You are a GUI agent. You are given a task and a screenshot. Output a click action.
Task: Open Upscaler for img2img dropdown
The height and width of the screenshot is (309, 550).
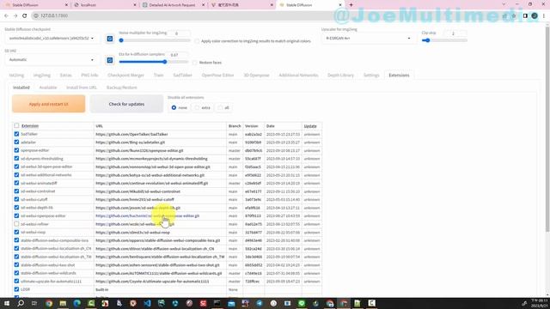click(x=368, y=38)
